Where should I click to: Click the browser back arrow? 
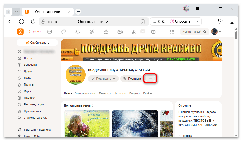coord(10,22)
